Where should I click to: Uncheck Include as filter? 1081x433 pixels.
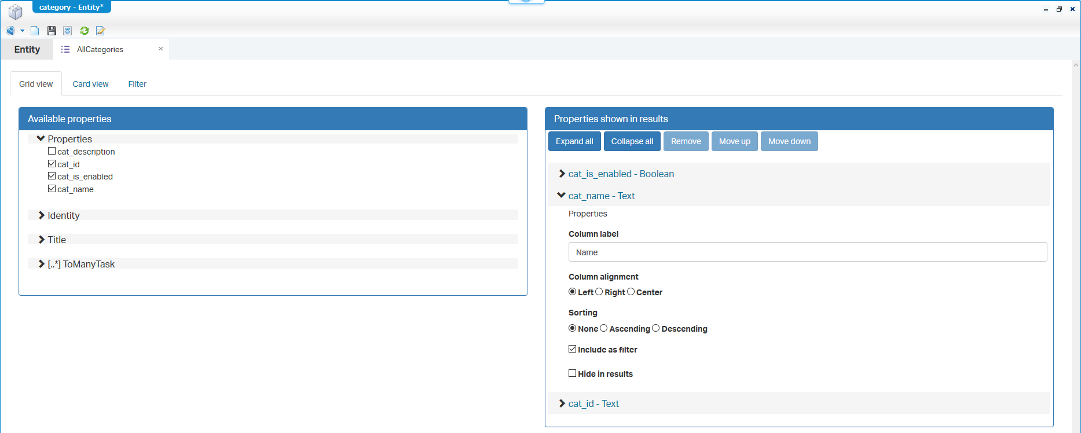572,349
